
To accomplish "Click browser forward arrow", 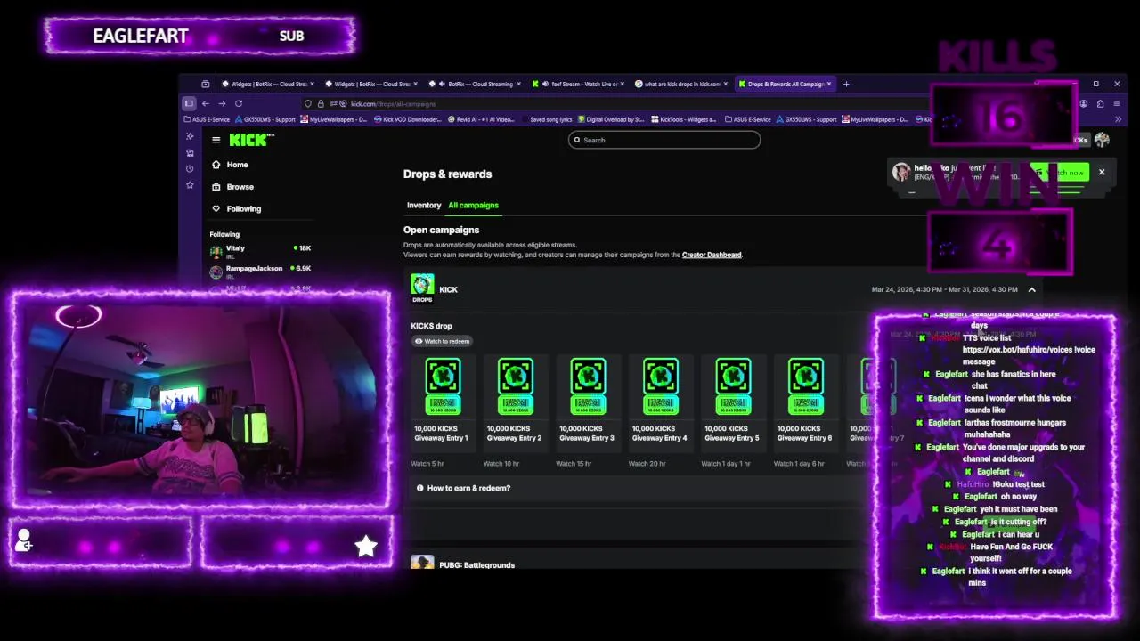I will coord(222,103).
